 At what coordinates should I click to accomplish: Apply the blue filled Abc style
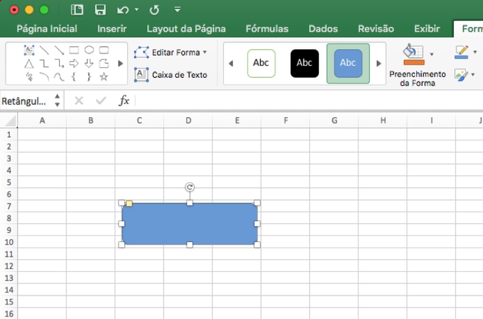coord(348,63)
